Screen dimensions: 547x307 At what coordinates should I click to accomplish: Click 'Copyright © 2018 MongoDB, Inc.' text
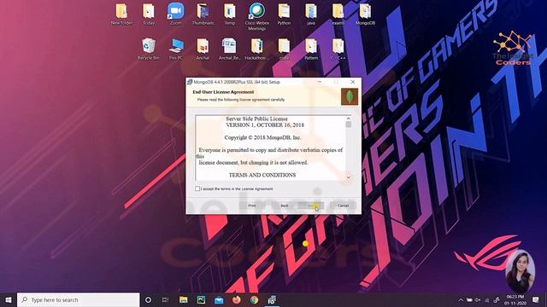click(x=262, y=137)
